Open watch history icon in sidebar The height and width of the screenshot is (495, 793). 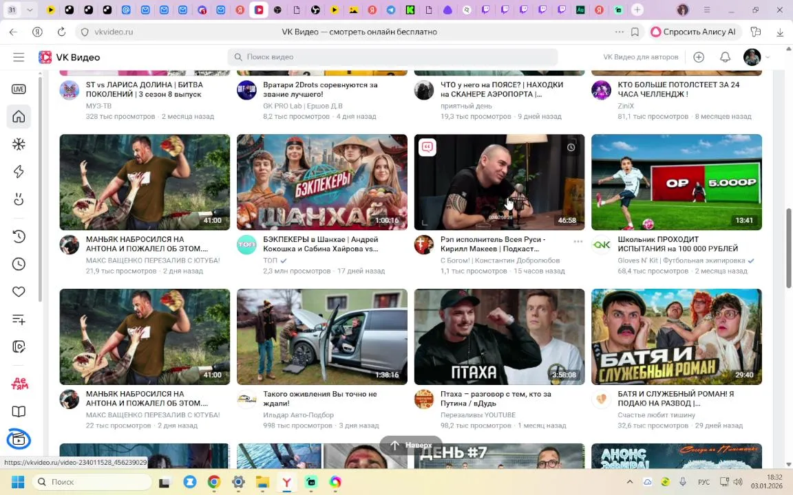(19, 236)
